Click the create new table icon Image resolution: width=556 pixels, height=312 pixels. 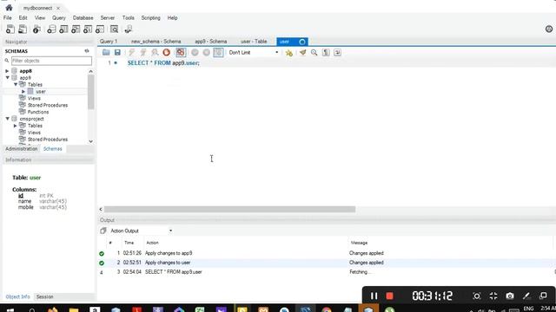pyautogui.click(x=63, y=29)
